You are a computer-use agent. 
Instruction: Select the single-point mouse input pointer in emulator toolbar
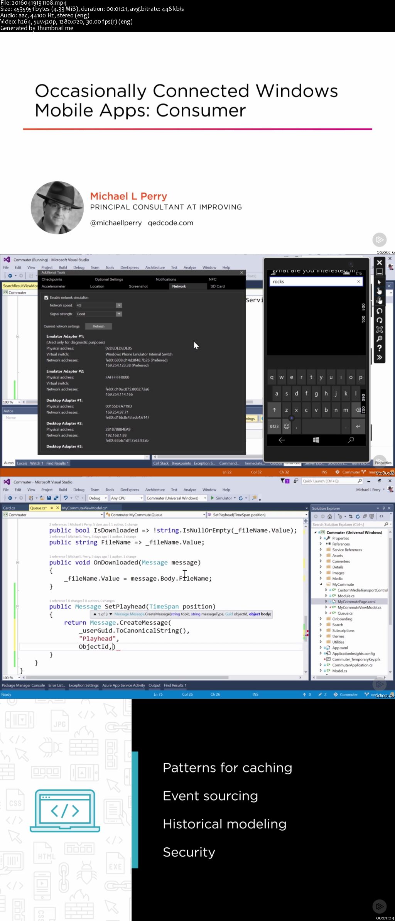coord(379,282)
